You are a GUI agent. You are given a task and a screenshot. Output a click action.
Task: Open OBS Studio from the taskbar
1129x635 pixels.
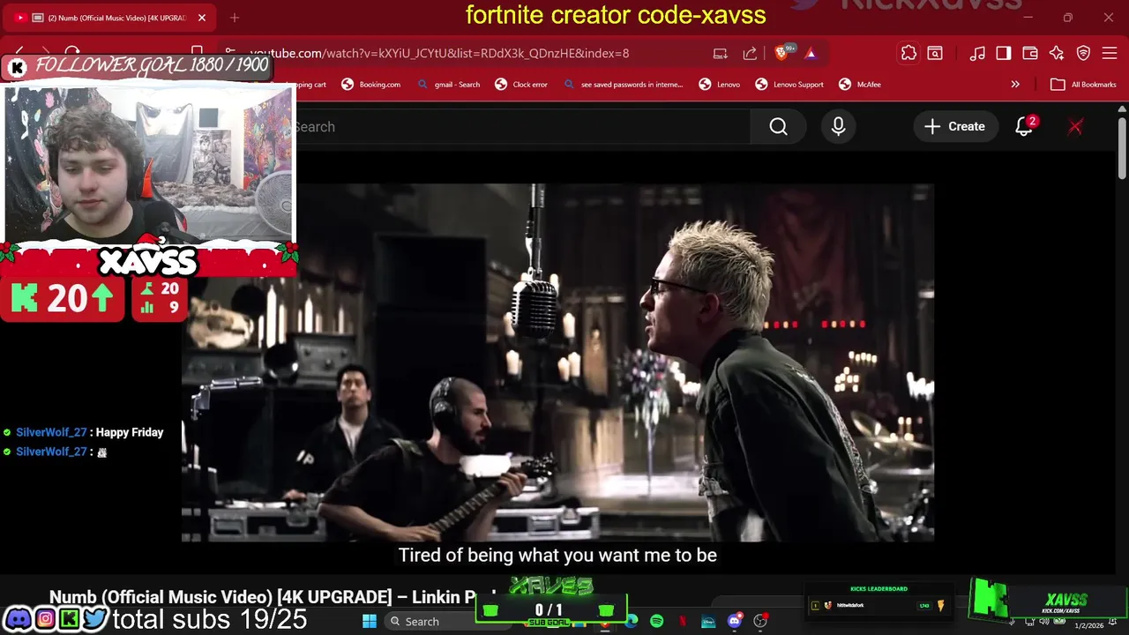click(x=760, y=621)
